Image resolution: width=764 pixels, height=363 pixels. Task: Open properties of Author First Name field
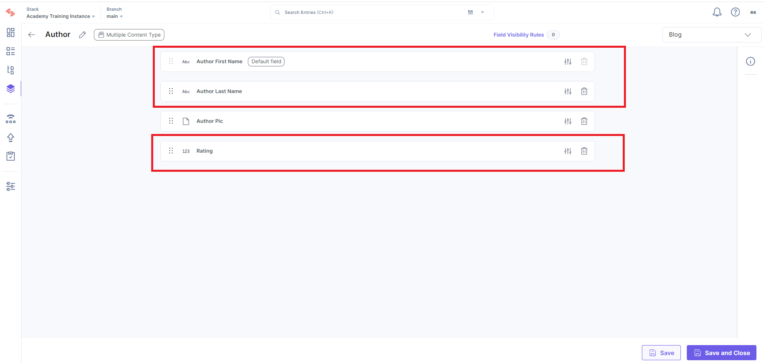[x=568, y=62]
